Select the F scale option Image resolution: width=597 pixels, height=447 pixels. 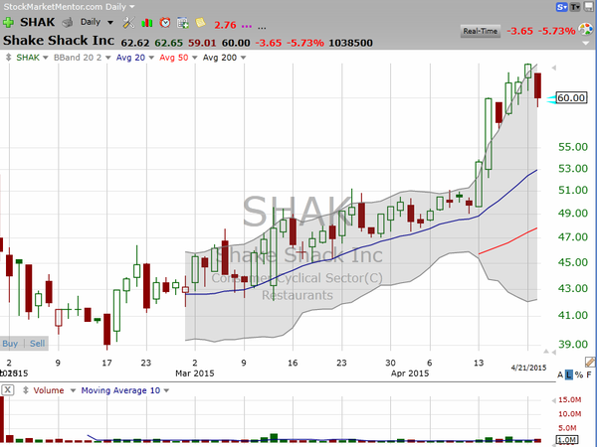(589, 374)
